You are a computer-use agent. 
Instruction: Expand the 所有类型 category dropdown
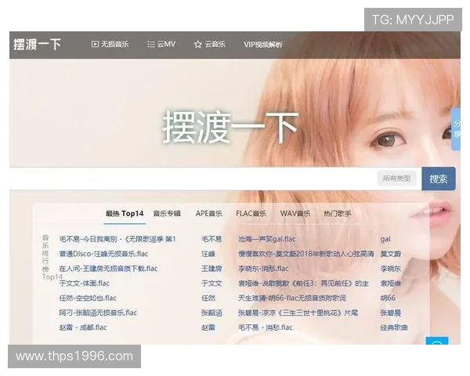click(396, 179)
